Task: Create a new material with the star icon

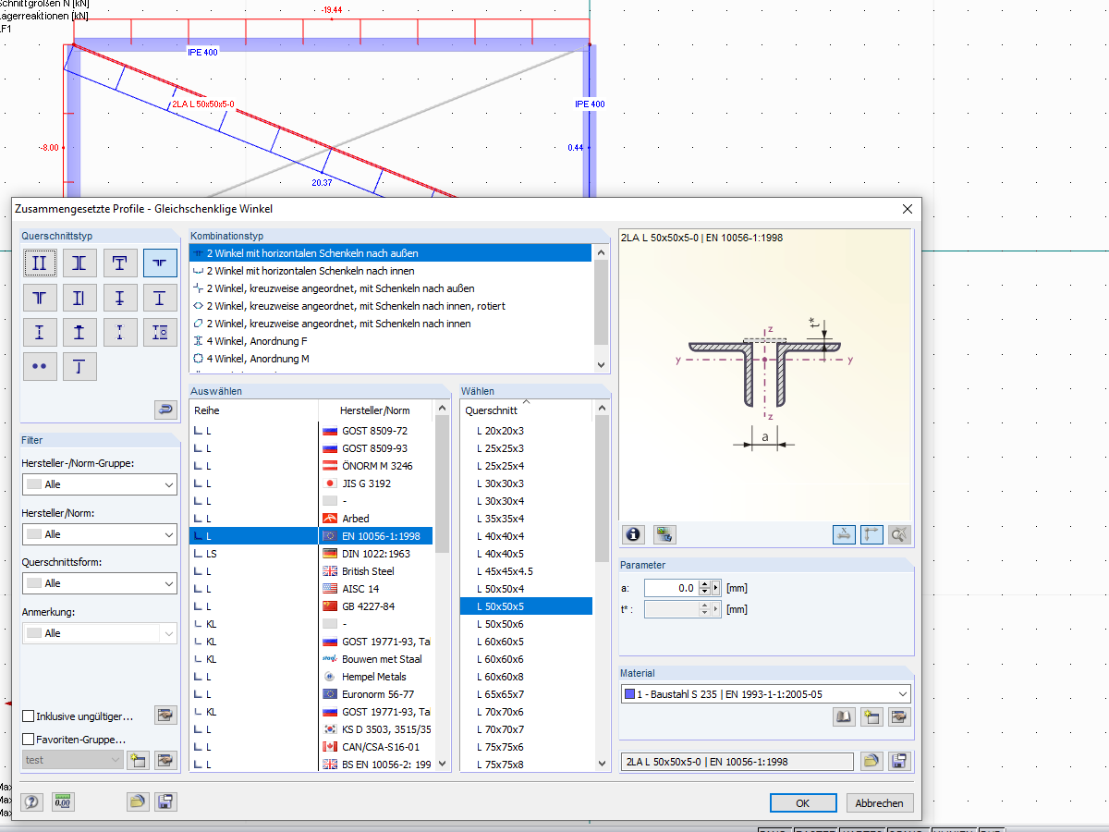Action: 871,716
